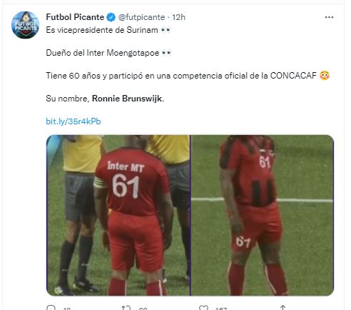
Task: Click the Futbol Picante display name
Action: (75, 17)
